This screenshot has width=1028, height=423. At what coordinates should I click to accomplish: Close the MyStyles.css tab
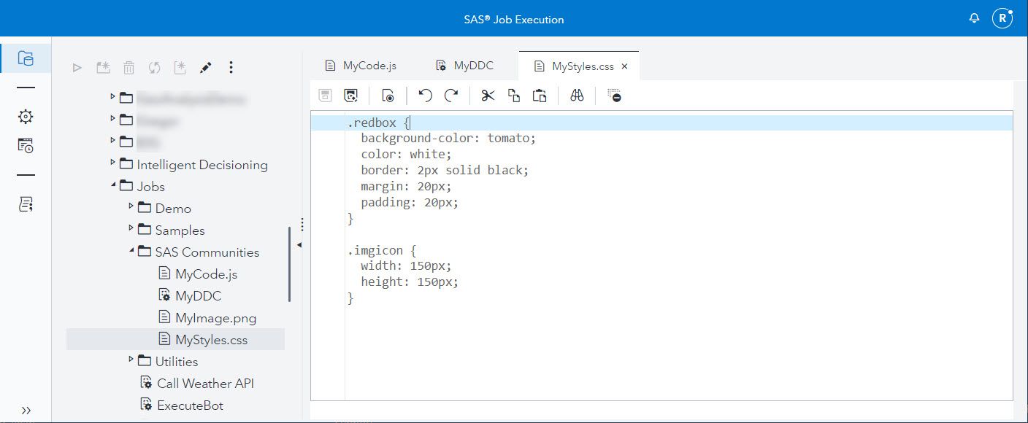coord(624,66)
